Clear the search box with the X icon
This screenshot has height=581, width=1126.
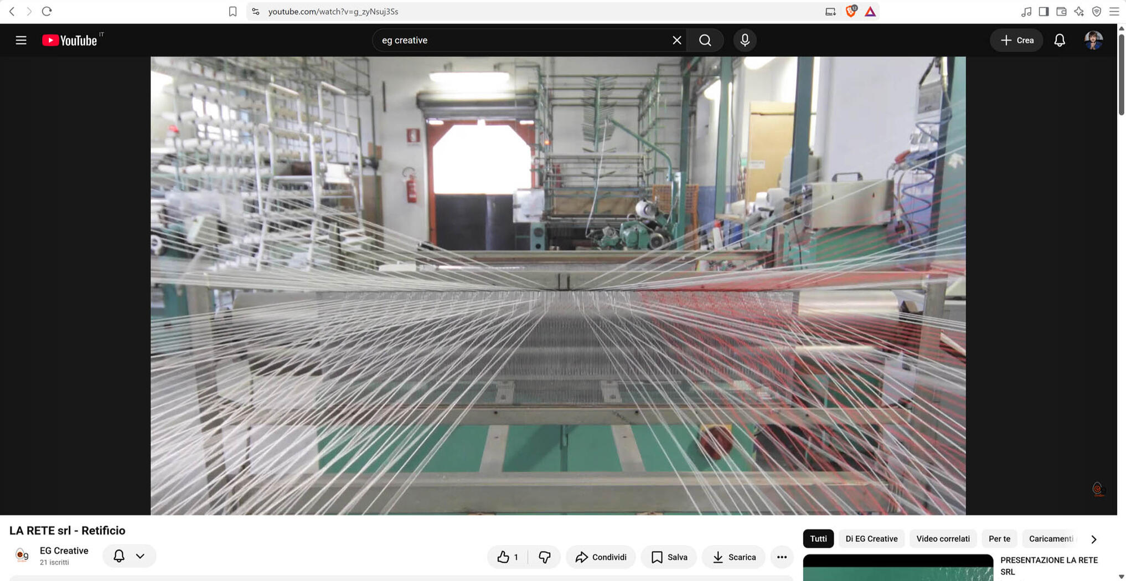(x=676, y=40)
